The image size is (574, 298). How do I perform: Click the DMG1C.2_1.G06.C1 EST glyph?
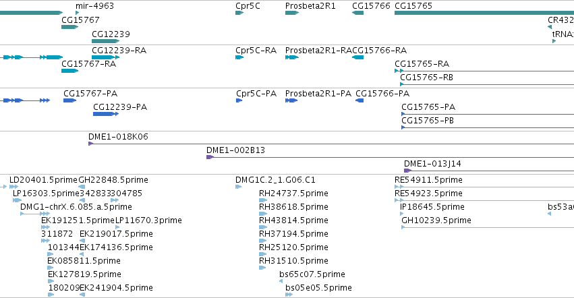tap(238, 187)
